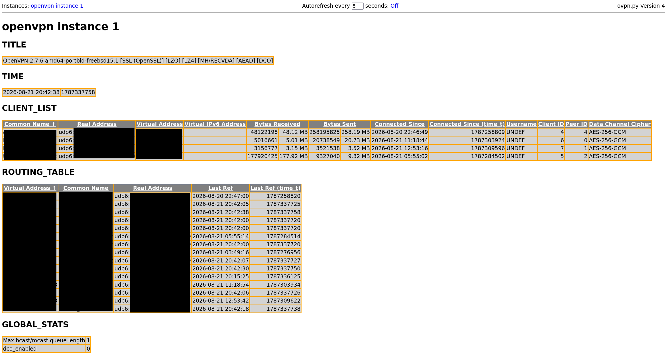Click Max bcast/mcast queue length row
Viewport: 666px width, 356px height.
(x=46, y=341)
